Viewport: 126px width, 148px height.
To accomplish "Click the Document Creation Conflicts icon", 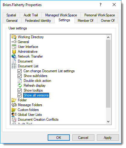I will click(x=14, y=119).
